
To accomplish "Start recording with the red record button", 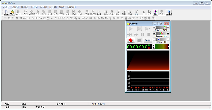I will tap(131, 40).
